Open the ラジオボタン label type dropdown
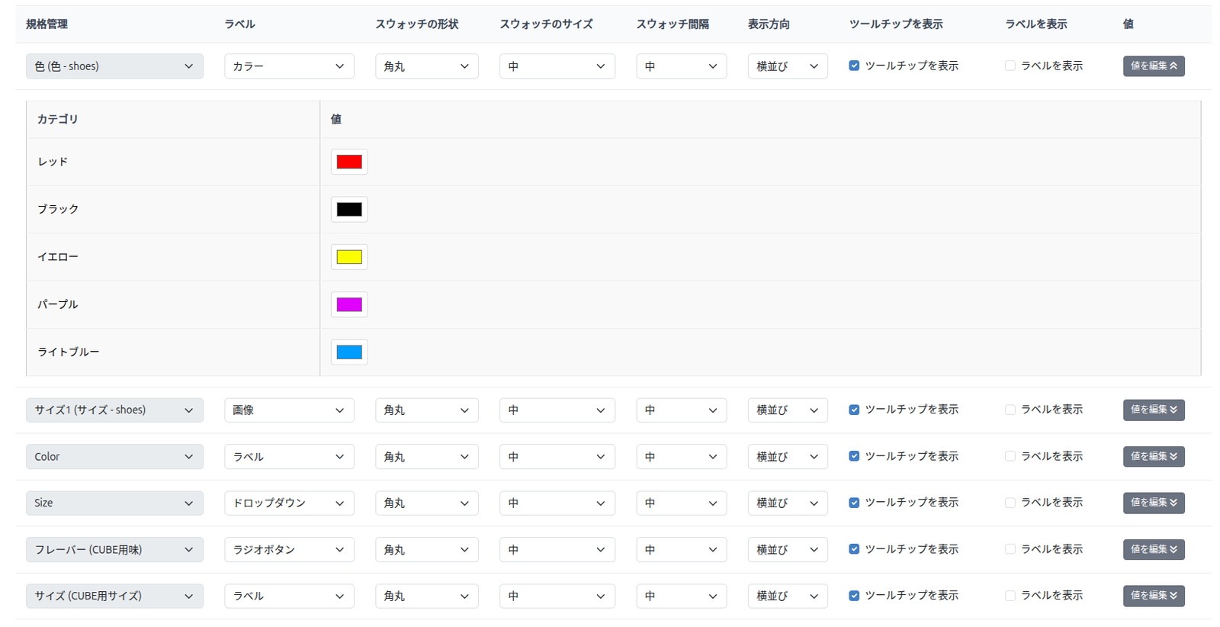The width and height of the screenshot is (1220, 627). (289, 550)
